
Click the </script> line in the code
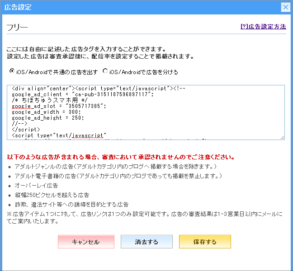pos(26,130)
